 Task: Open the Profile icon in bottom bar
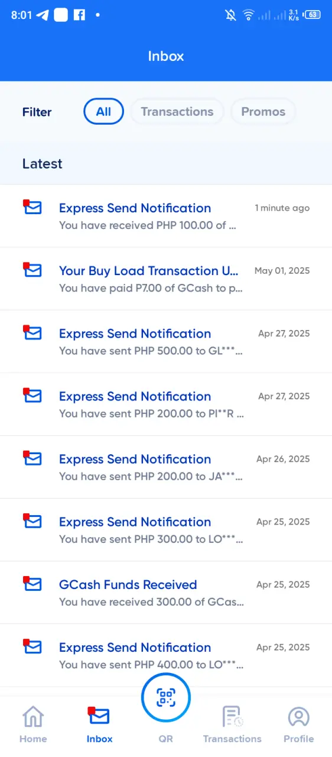299,724
